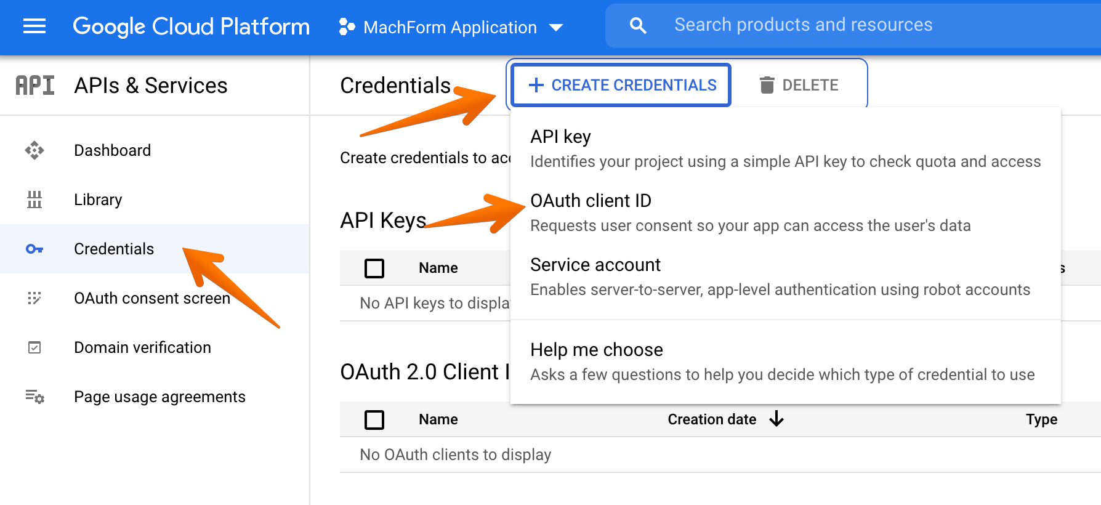Click the search magnifier icon

click(638, 25)
